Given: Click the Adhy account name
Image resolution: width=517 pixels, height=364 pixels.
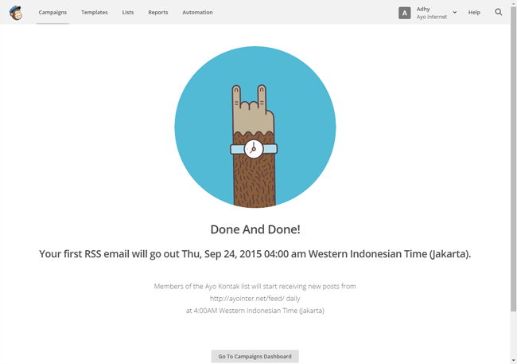Looking at the screenshot, I should tap(423, 9).
